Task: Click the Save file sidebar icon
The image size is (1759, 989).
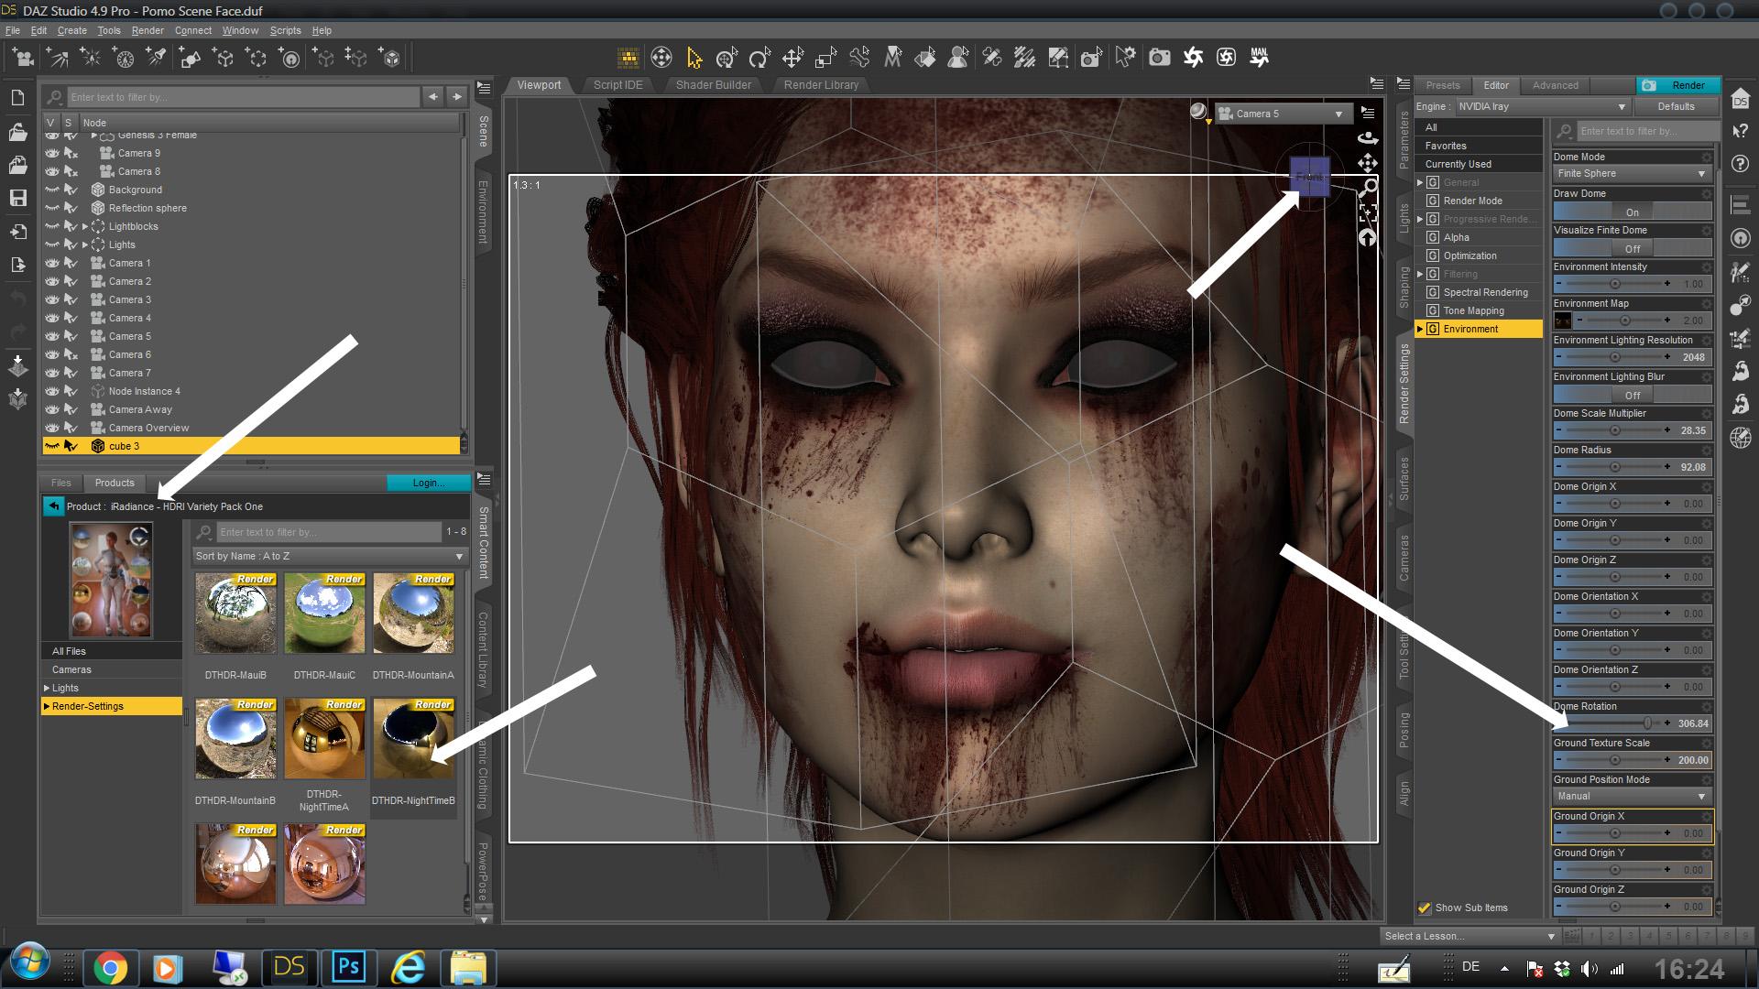Action: pyautogui.click(x=17, y=198)
